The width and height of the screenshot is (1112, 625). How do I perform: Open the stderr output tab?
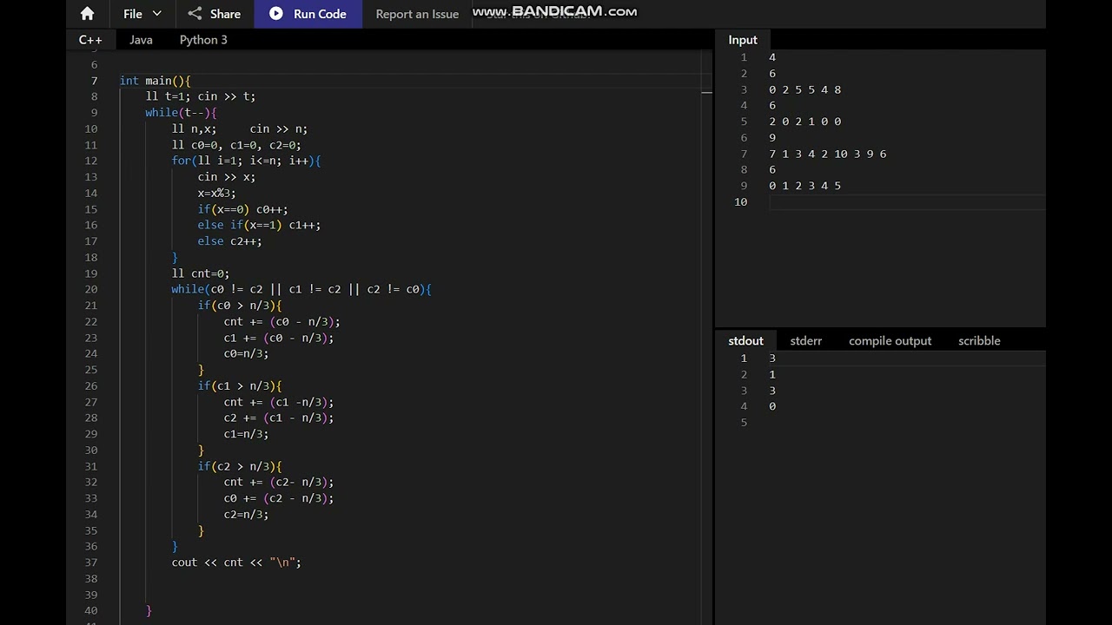pyautogui.click(x=805, y=341)
